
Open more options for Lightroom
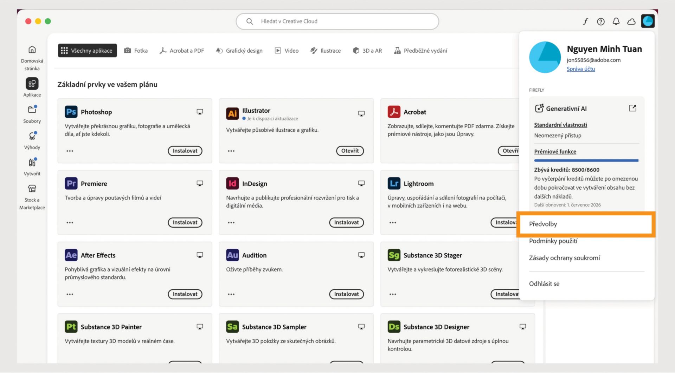(393, 223)
